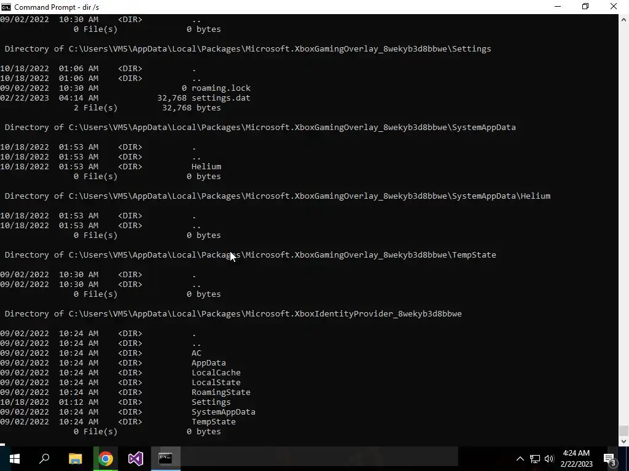Click the scrollbar down arrow

click(x=623, y=442)
